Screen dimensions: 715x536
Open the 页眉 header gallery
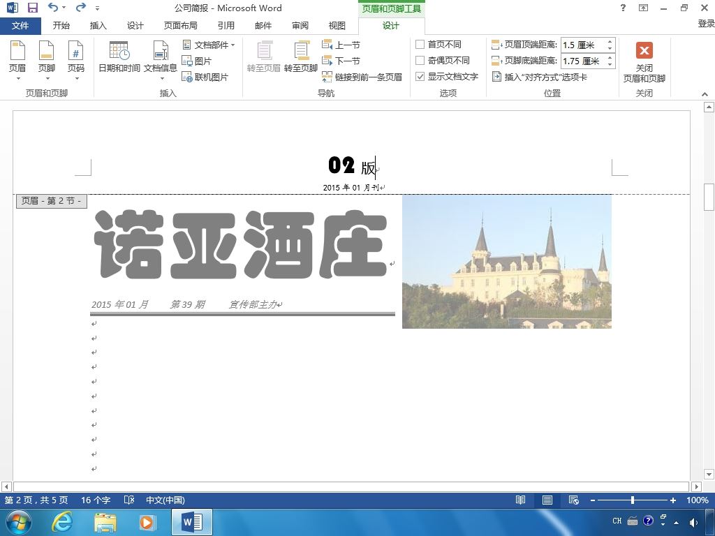[17, 61]
